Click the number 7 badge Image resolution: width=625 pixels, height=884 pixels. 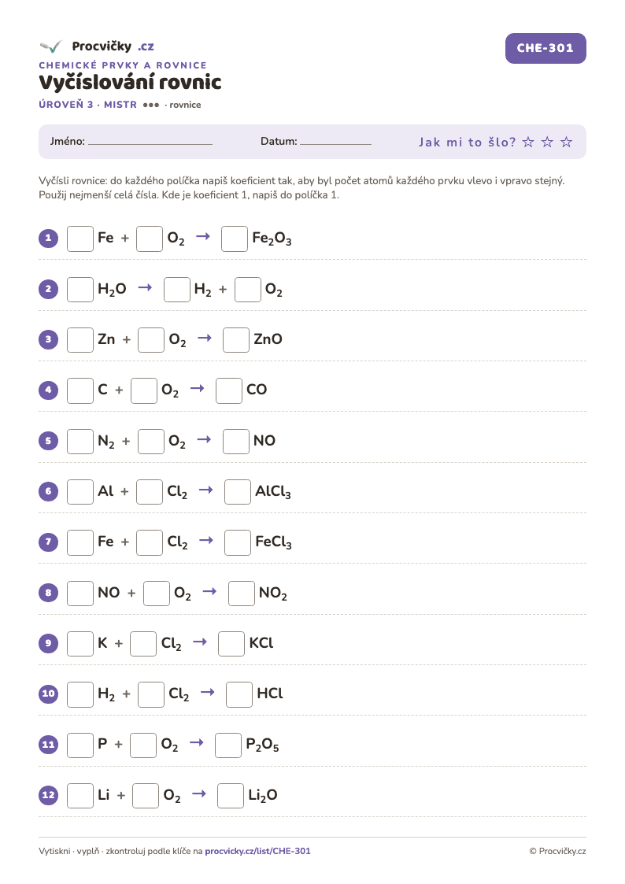coord(49,542)
